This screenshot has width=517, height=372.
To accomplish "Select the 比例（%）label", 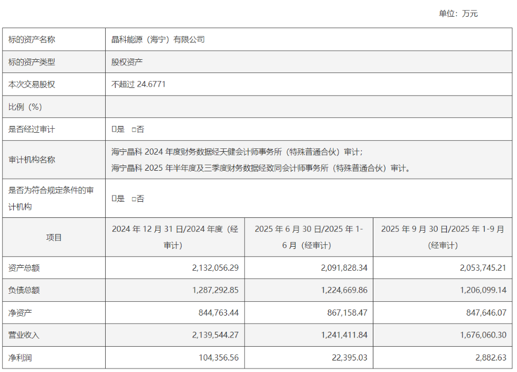I will coord(25,107).
